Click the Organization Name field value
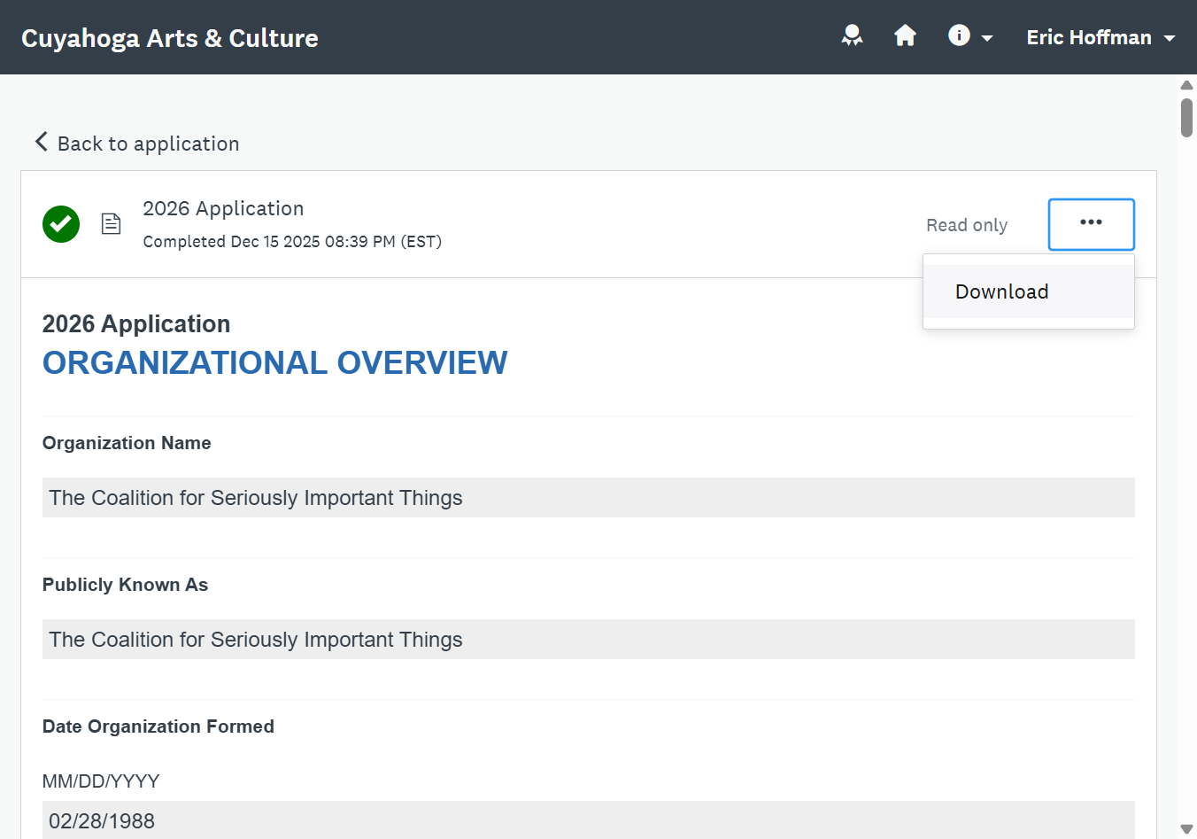 point(589,498)
